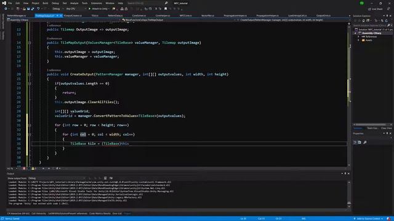Screen dimensions: 394x221
Task: Collapse the row for-loop at line 31
Action: point(30,125)
